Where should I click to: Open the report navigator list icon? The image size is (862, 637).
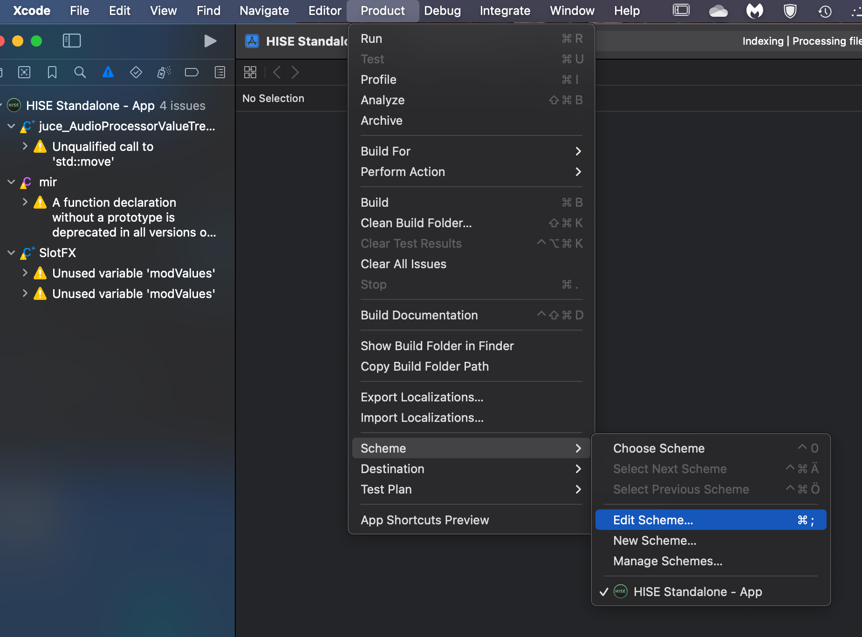coord(220,72)
